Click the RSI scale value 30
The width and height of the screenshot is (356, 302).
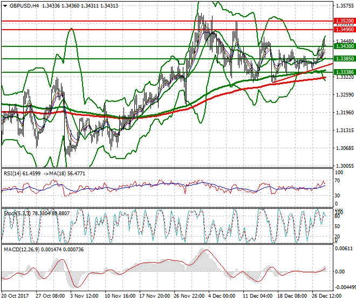(337, 196)
